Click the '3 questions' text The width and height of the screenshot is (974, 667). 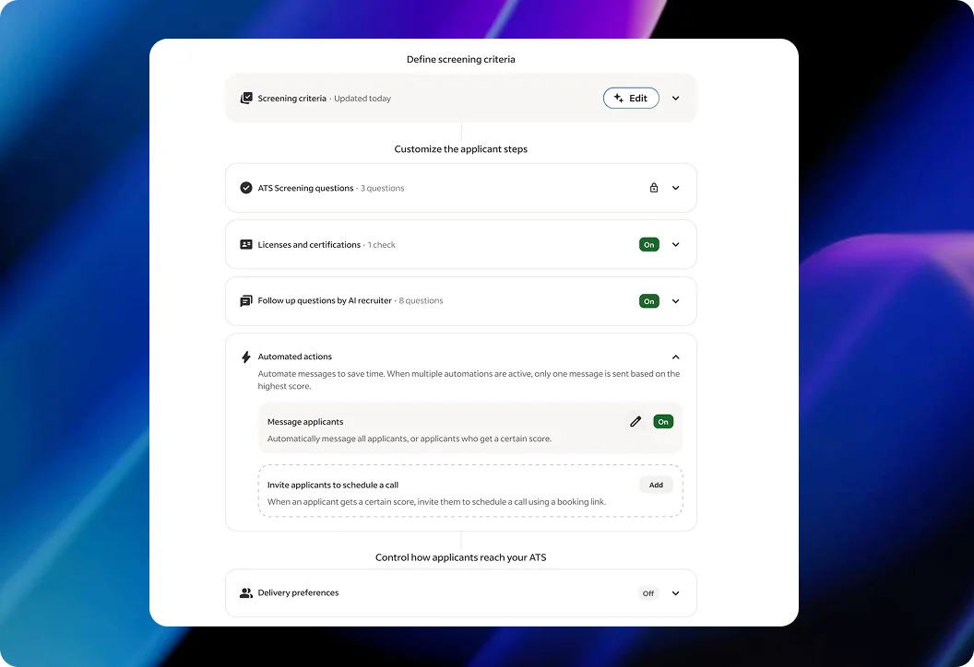pyautogui.click(x=382, y=188)
